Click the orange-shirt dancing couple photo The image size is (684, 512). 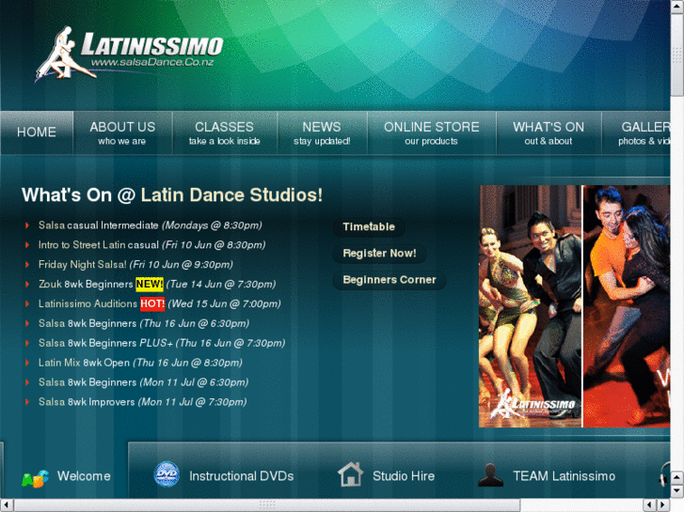pyautogui.click(x=627, y=306)
